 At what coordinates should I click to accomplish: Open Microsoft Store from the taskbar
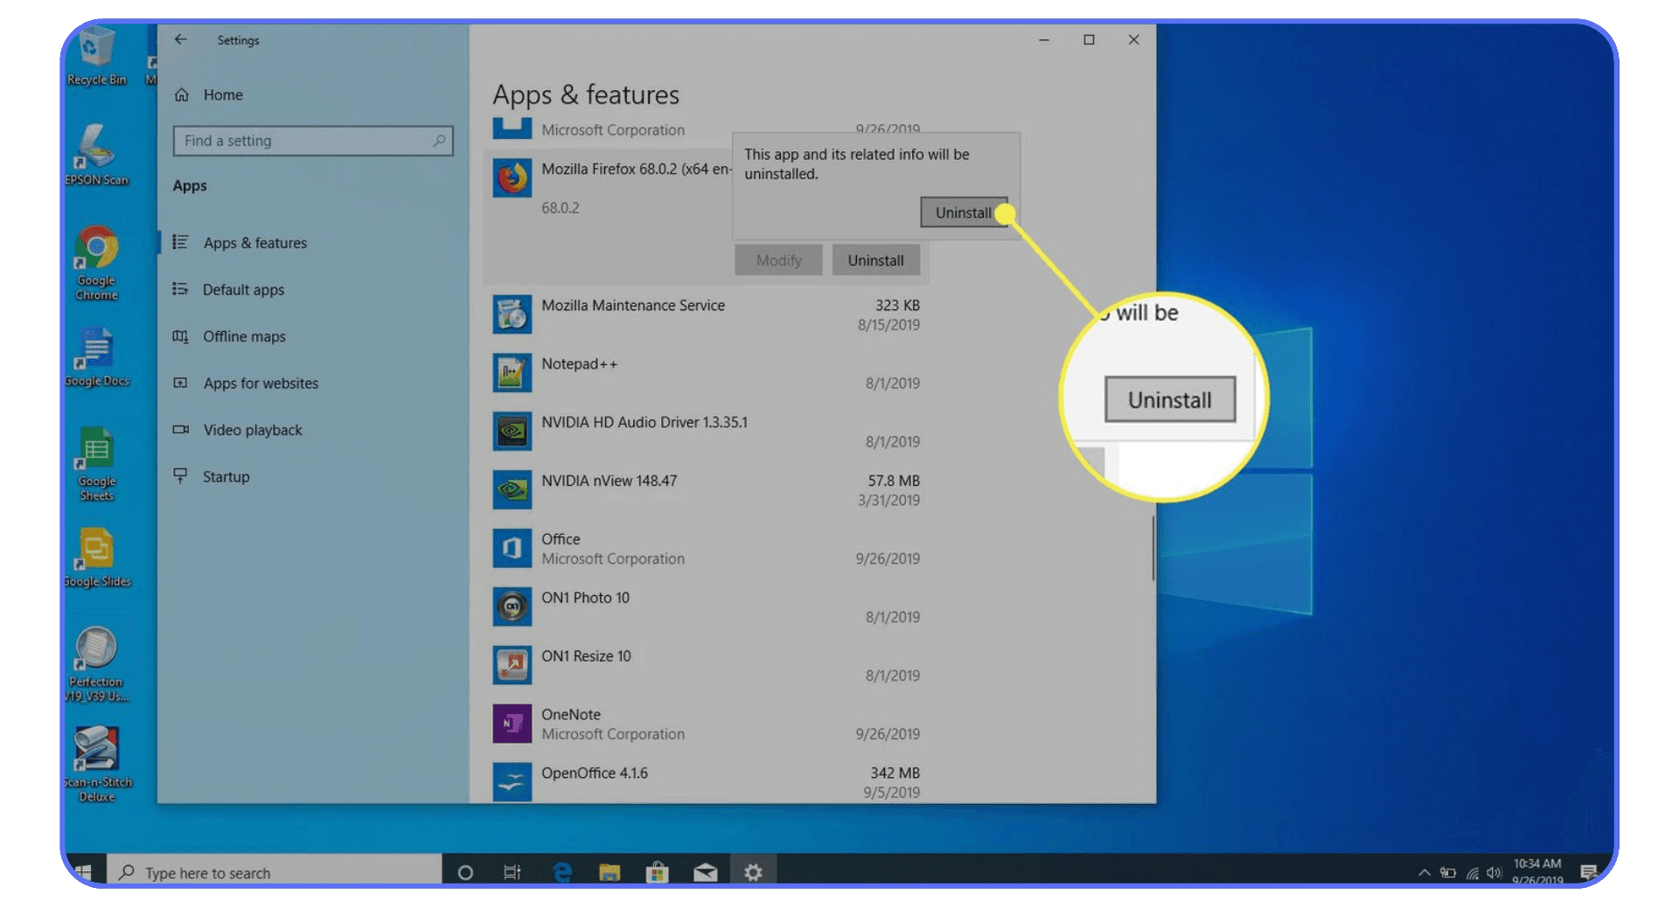pyautogui.click(x=658, y=871)
